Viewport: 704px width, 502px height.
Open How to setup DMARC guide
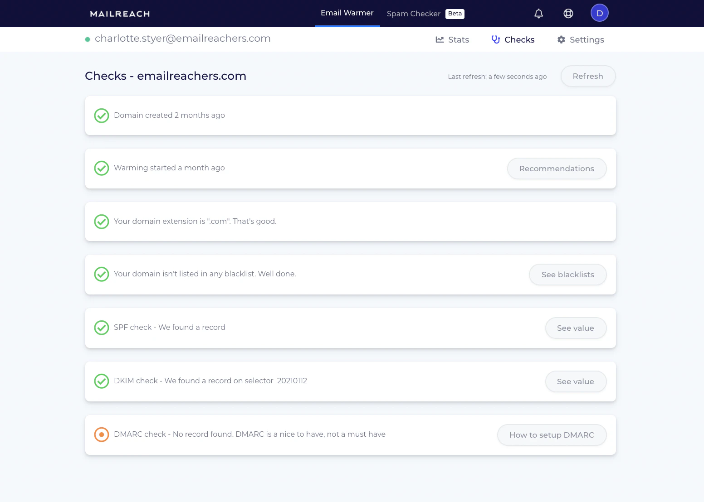tap(552, 434)
